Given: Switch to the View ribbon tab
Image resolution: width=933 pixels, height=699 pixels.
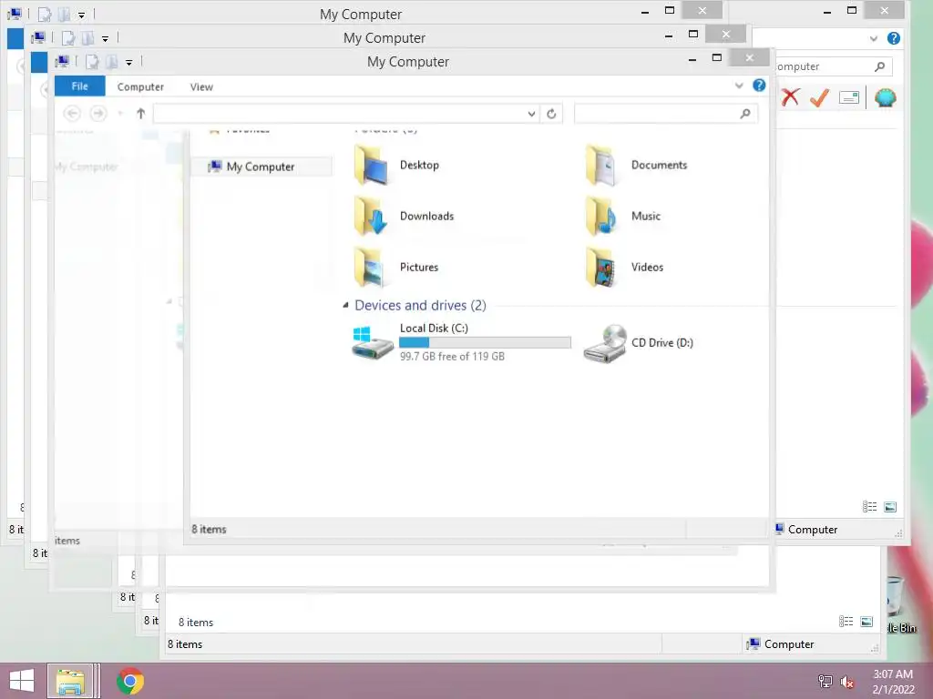Looking at the screenshot, I should 201,86.
